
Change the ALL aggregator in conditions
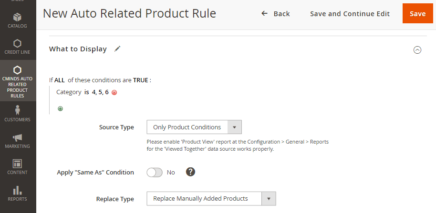point(60,80)
